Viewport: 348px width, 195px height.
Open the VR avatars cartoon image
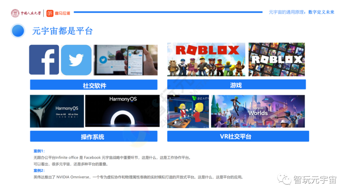click(188, 111)
